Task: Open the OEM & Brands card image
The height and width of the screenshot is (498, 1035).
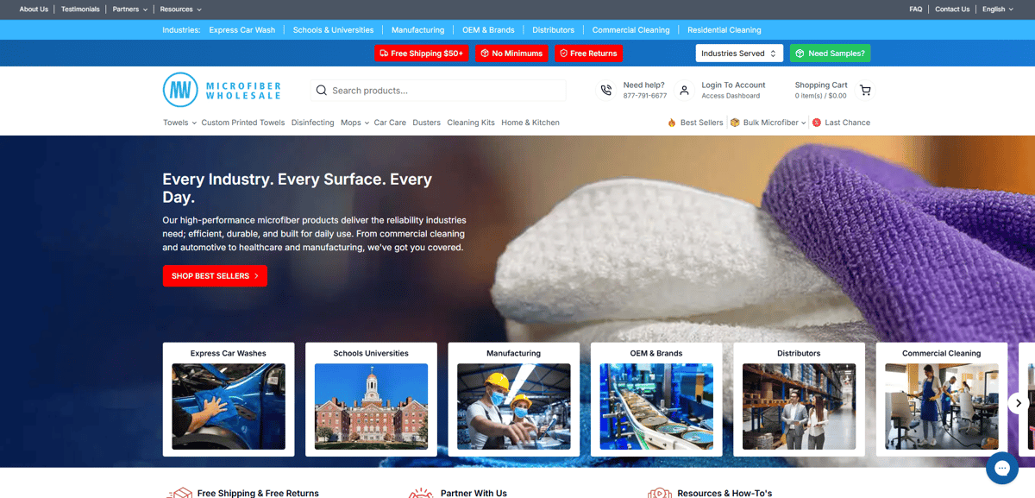Action: tap(656, 407)
